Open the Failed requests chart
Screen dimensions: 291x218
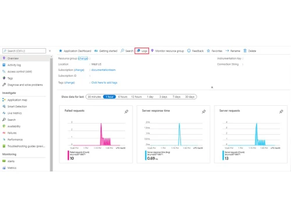click(x=96, y=134)
